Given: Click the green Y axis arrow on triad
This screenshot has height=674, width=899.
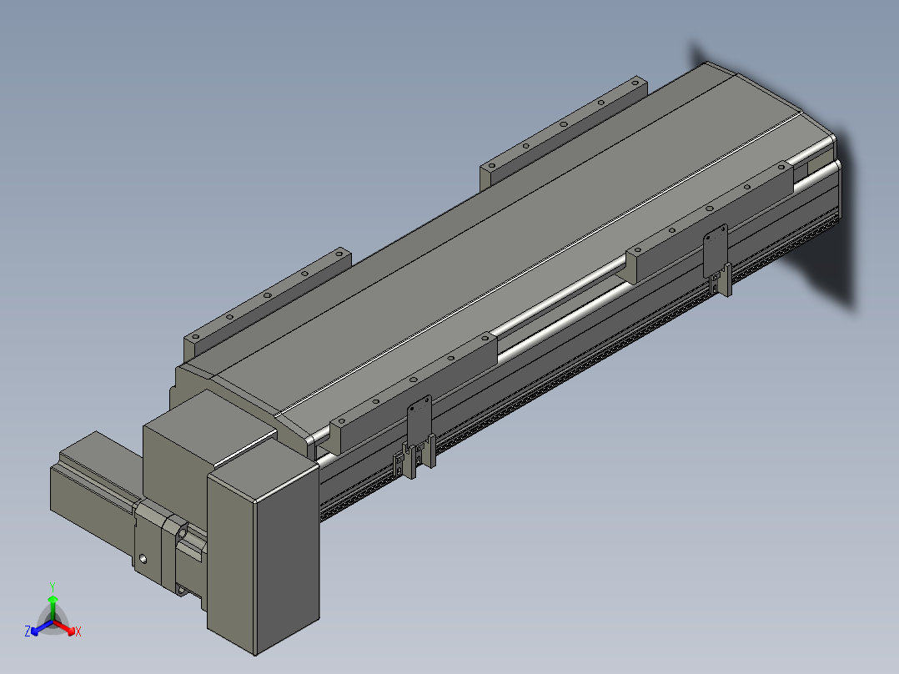Looking at the screenshot, I should coord(53,607).
